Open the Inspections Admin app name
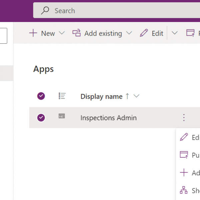This screenshot has width=200, height=200. pyautogui.click(x=109, y=118)
